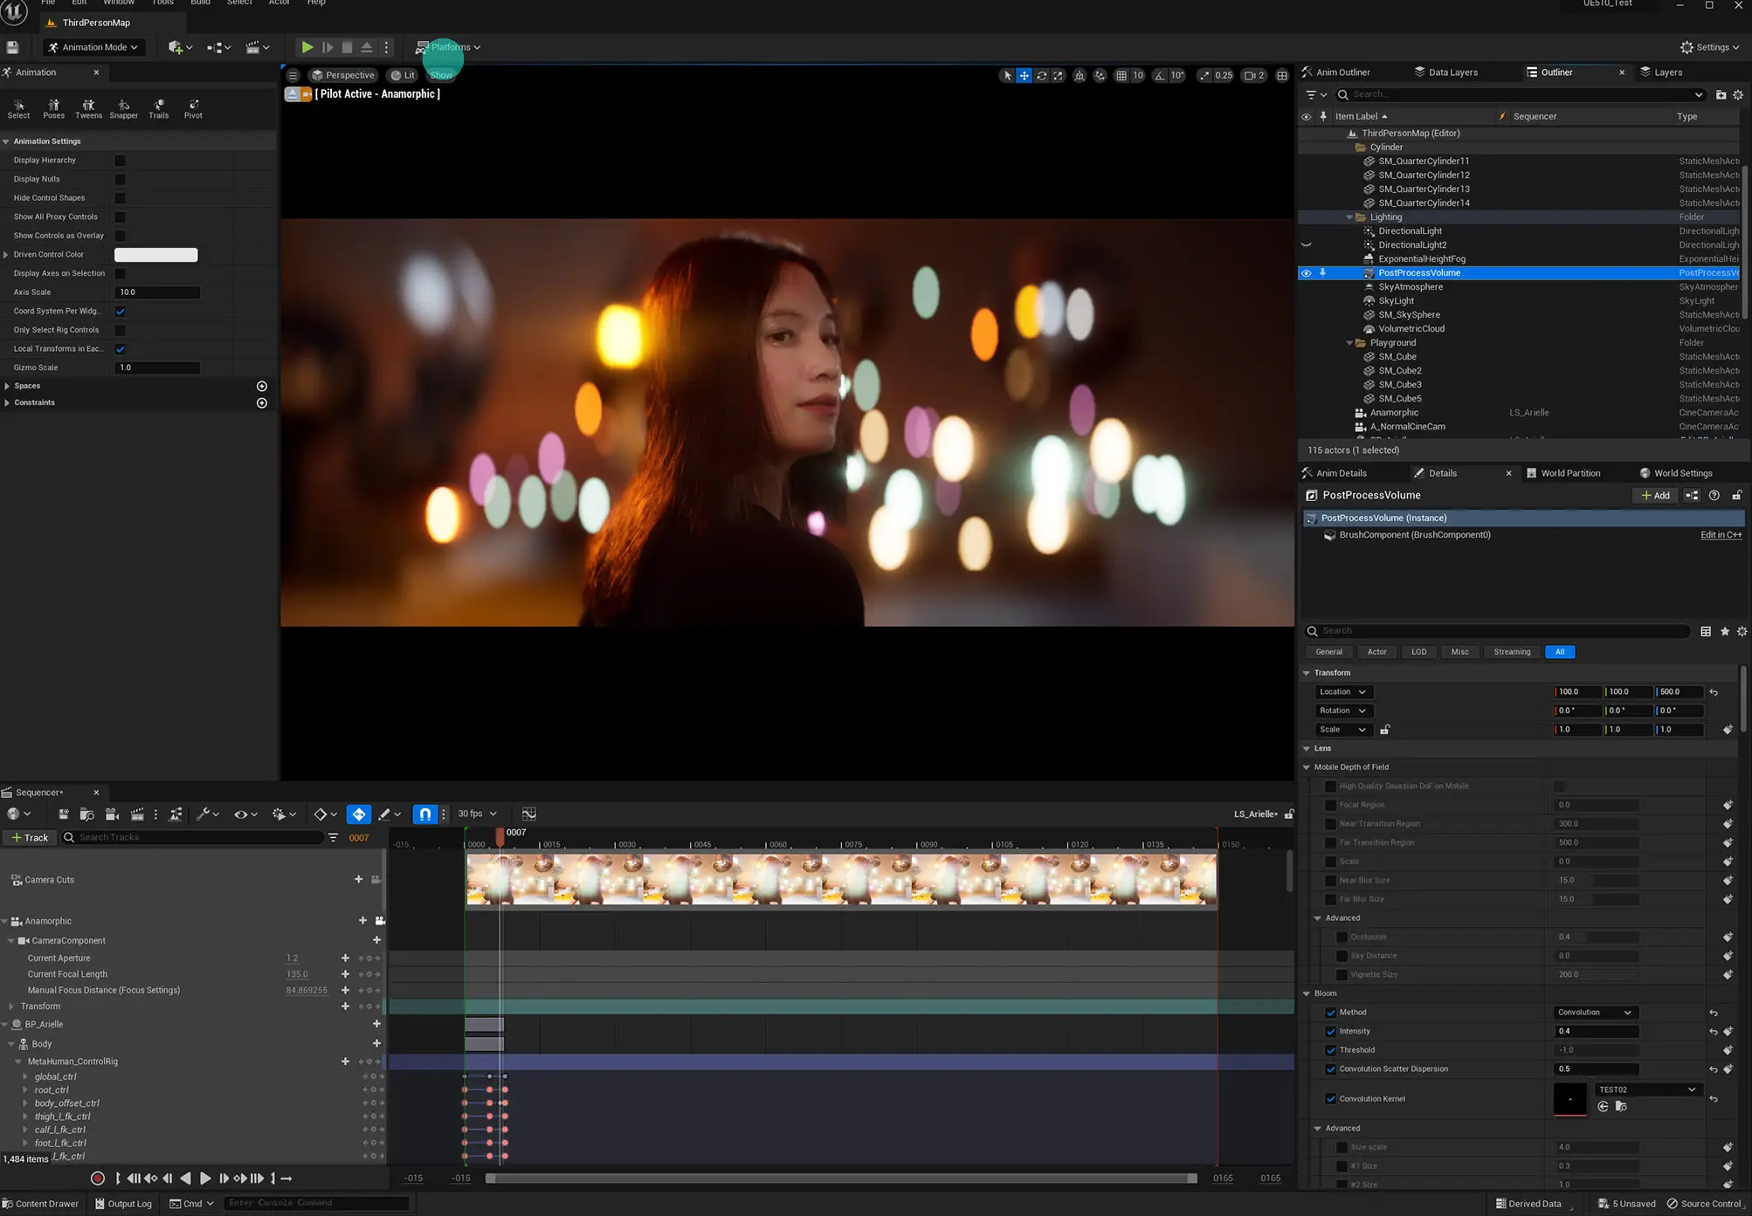This screenshot has width=1752, height=1216.
Task: Save current level with disk icon
Action: (x=12, y=47)
